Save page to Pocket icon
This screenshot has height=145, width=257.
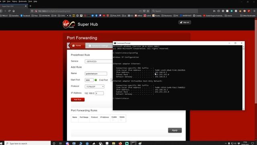[144, 11]
